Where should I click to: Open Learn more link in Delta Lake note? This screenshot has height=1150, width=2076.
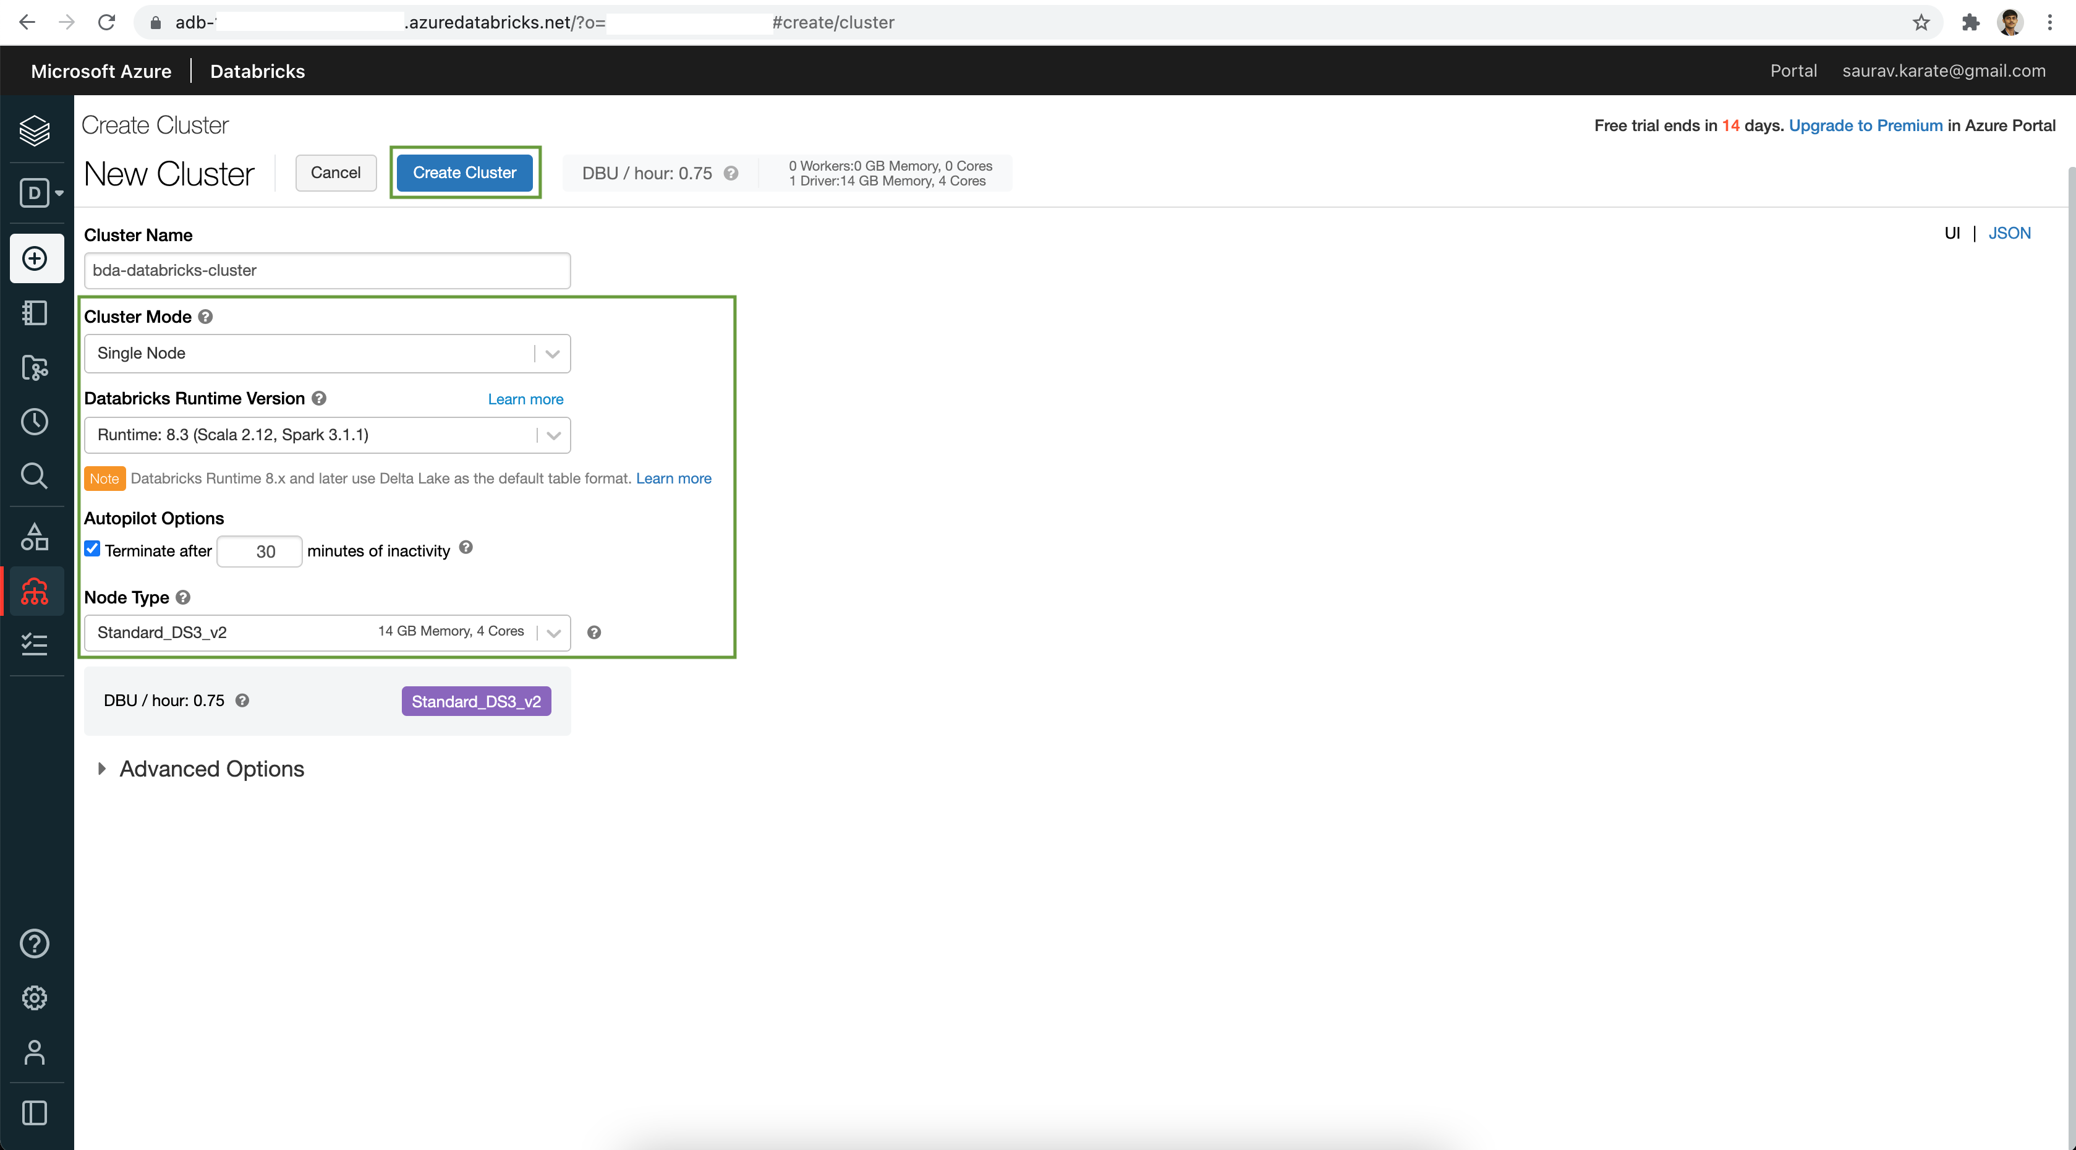pos(674,479)
